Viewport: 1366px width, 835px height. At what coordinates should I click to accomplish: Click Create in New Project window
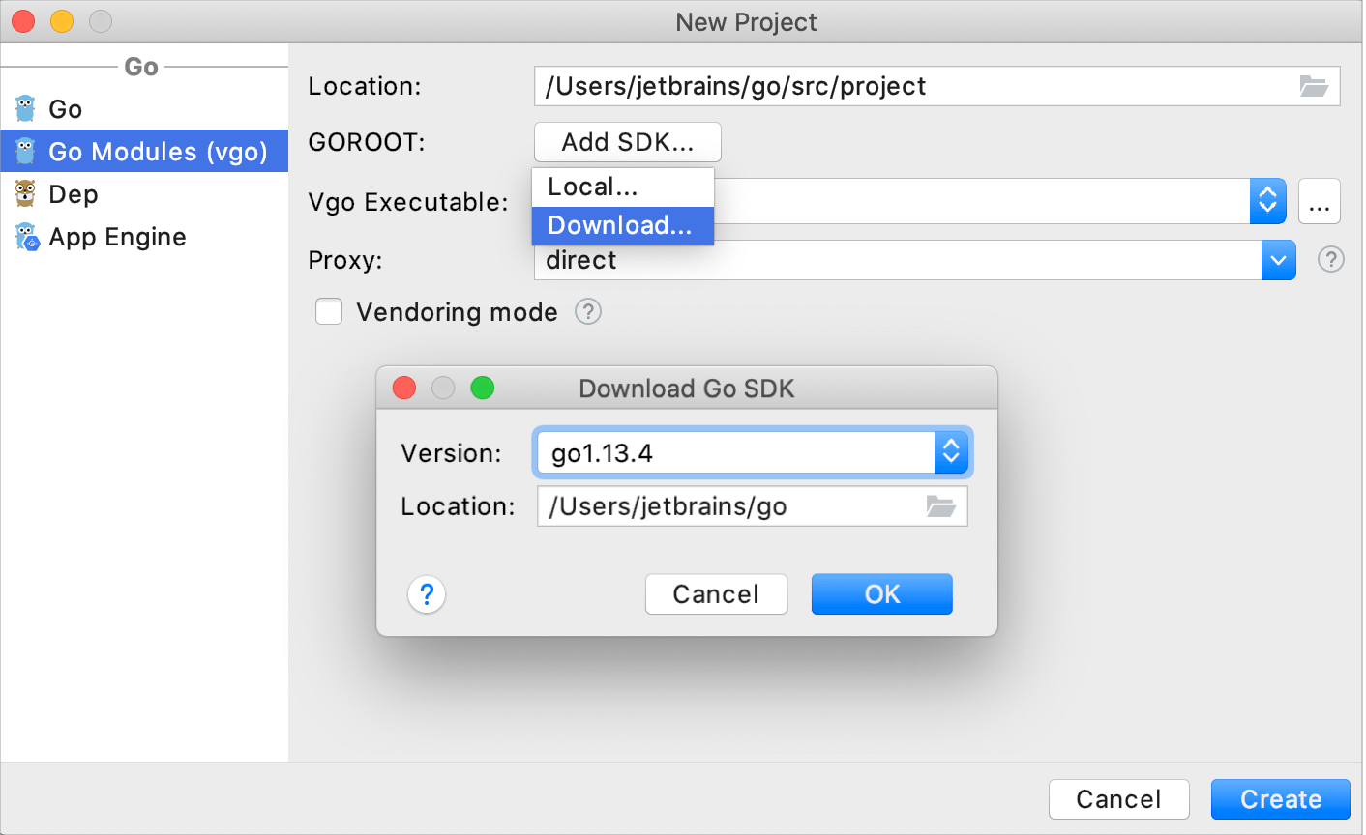[1280, 799]
